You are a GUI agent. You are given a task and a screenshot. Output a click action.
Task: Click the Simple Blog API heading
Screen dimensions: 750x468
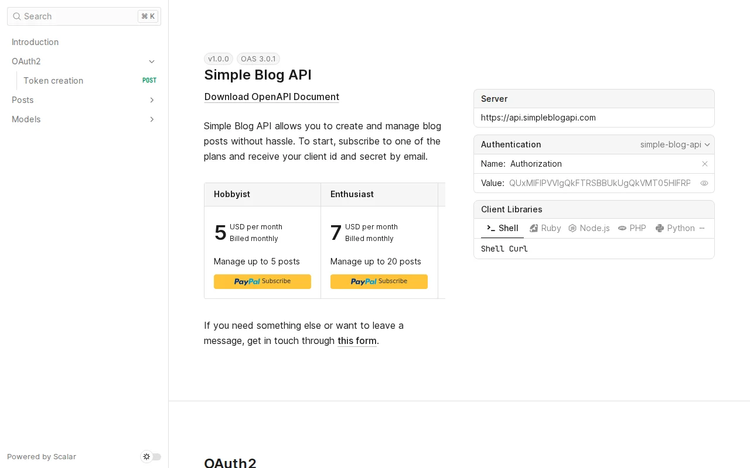pos(258,75)
